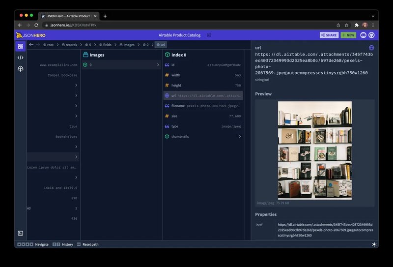Open the GitHub repository icon

371,35
